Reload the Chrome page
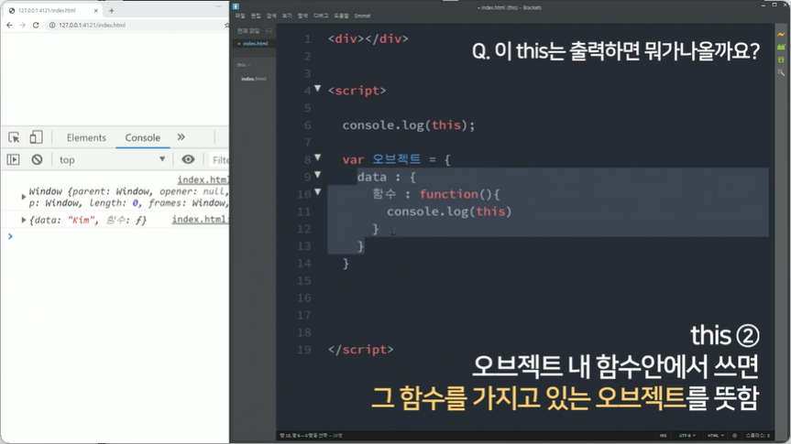This screenshot has height=444, width=791. point(36,25)
